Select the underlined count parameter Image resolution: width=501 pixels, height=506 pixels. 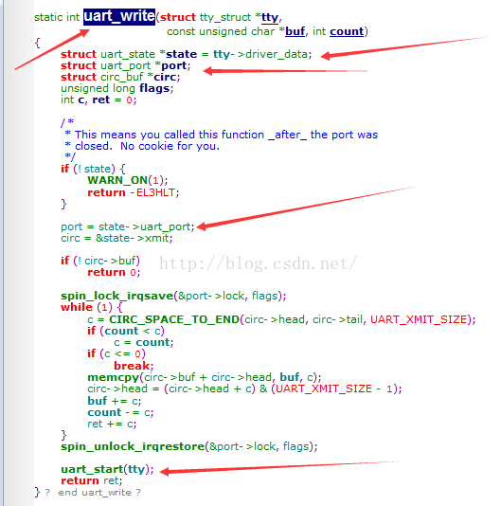pyautogui.click(x=347, y=31)
